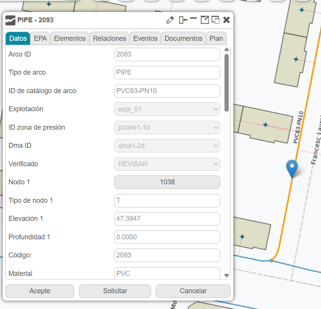Click in the Elevación 1 field
This screenshot has height=309, width=321.
(x=167, y=219)
